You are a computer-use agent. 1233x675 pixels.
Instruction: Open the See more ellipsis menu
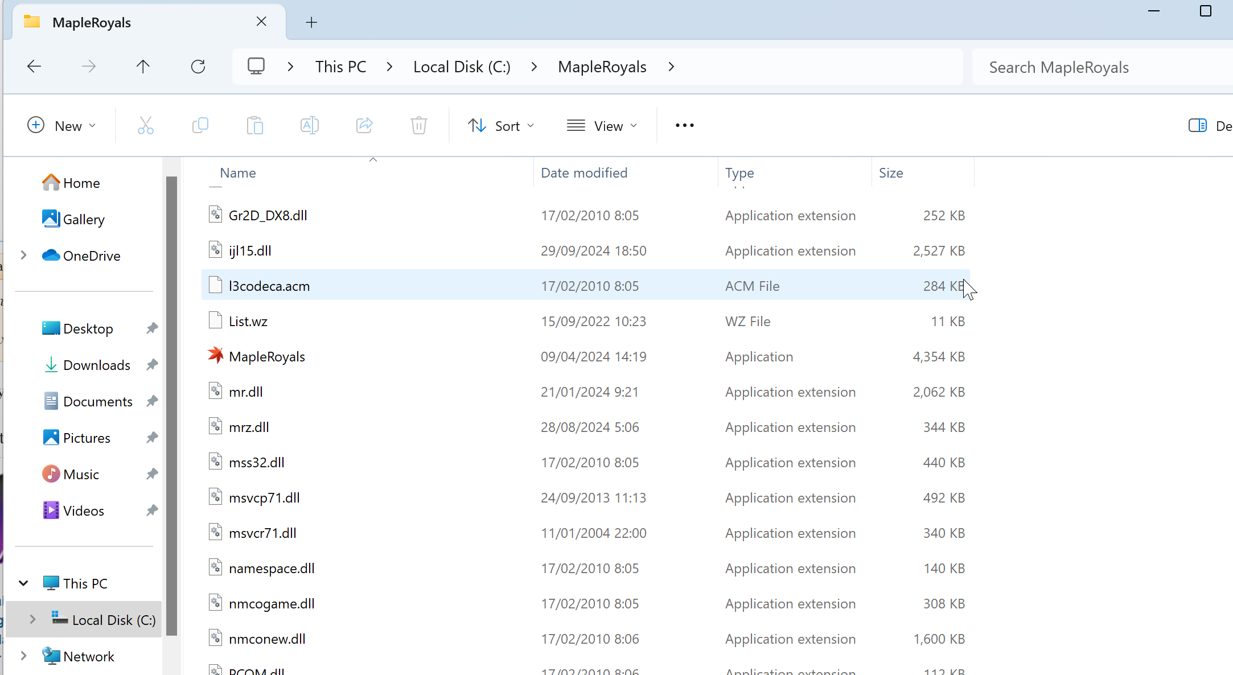684,125
